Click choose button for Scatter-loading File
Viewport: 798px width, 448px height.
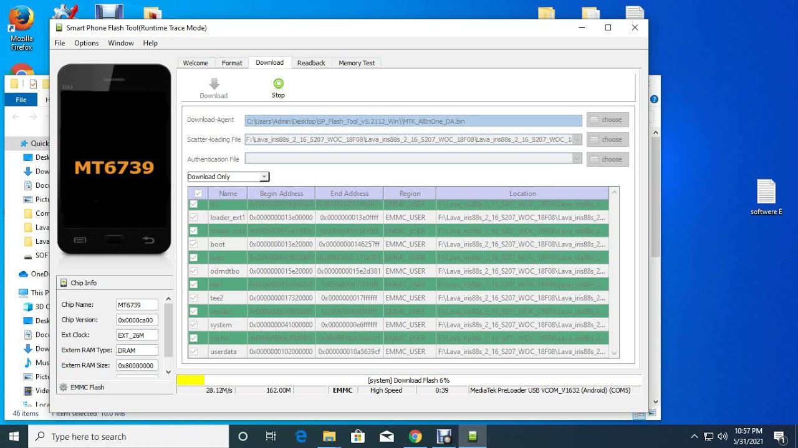(x=607, y=139)
